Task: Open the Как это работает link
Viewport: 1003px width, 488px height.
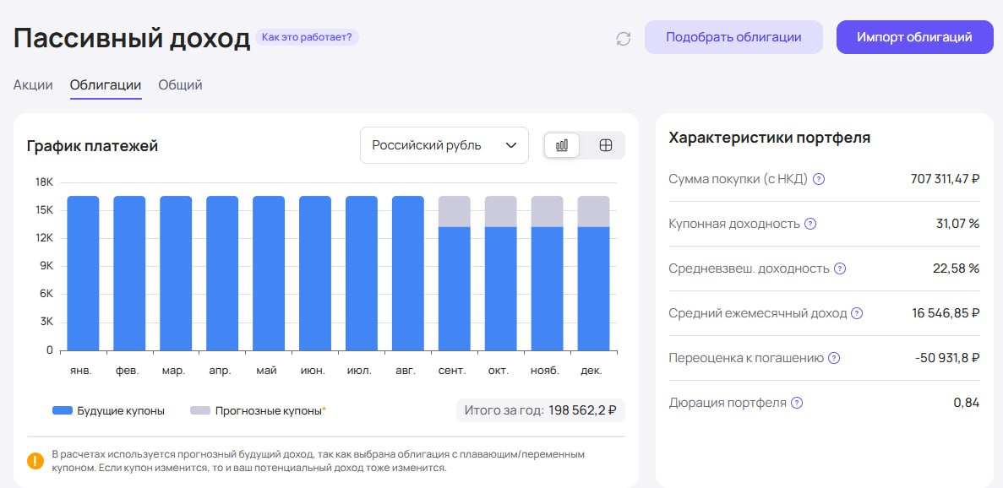Action: (x=307, y=37)
